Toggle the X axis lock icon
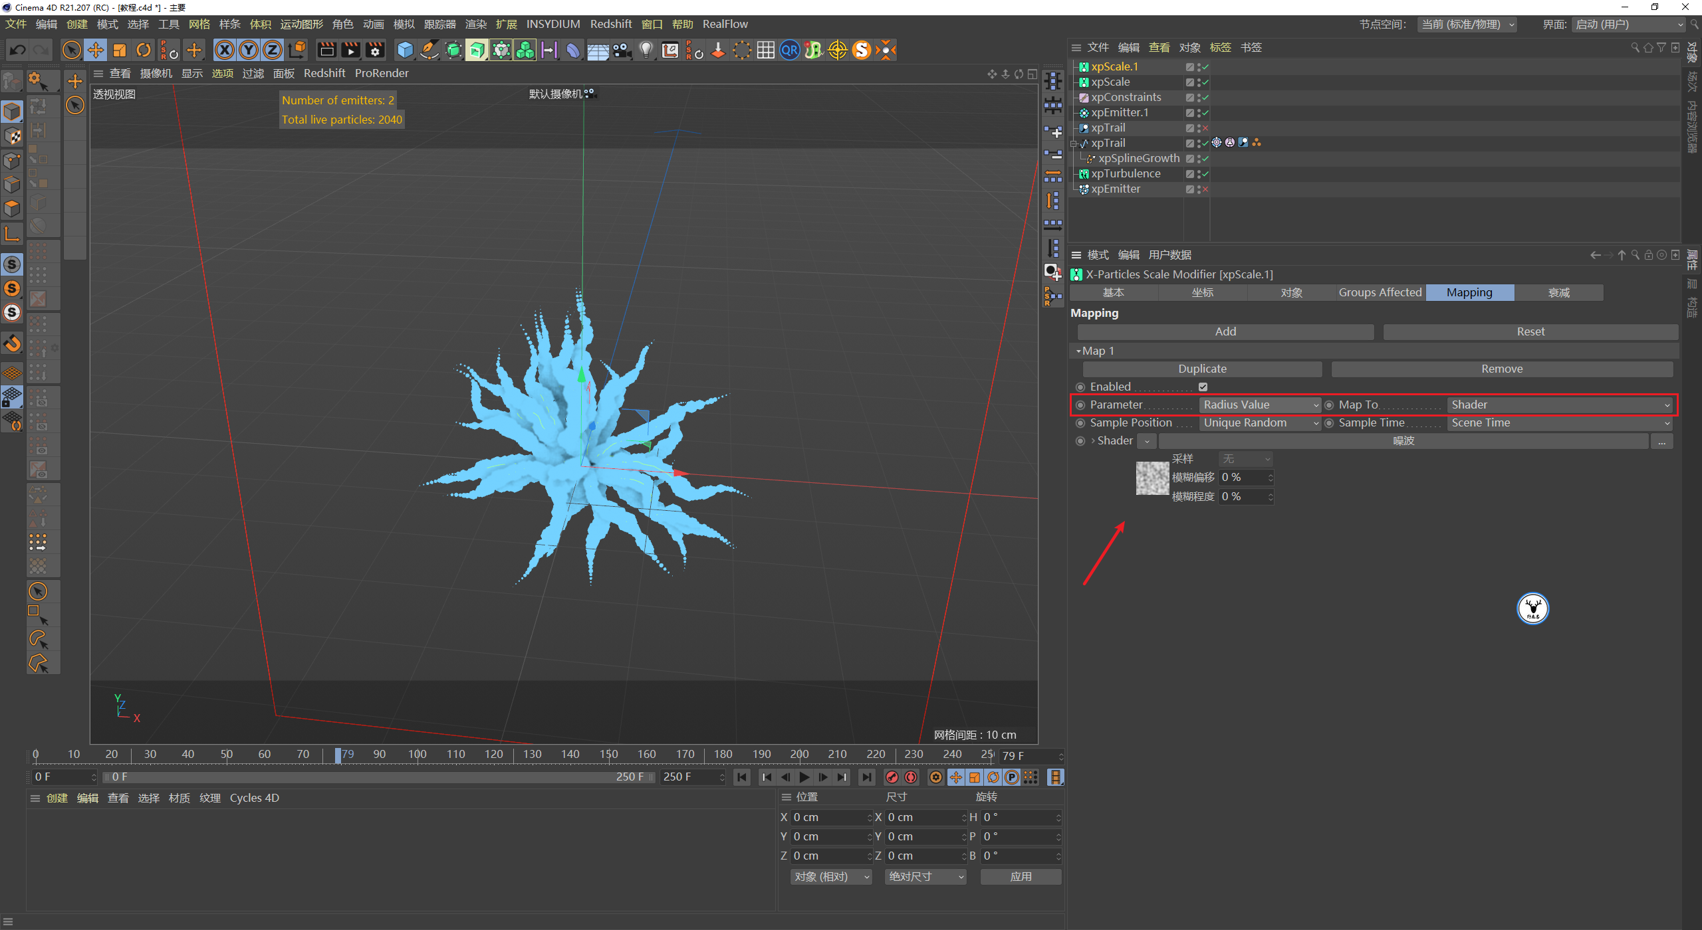This screenshot has height=930, width=1702. [225, 50]
